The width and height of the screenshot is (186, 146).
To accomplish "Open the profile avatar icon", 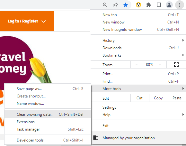I will pyautogui.click(x=169, y=5).
